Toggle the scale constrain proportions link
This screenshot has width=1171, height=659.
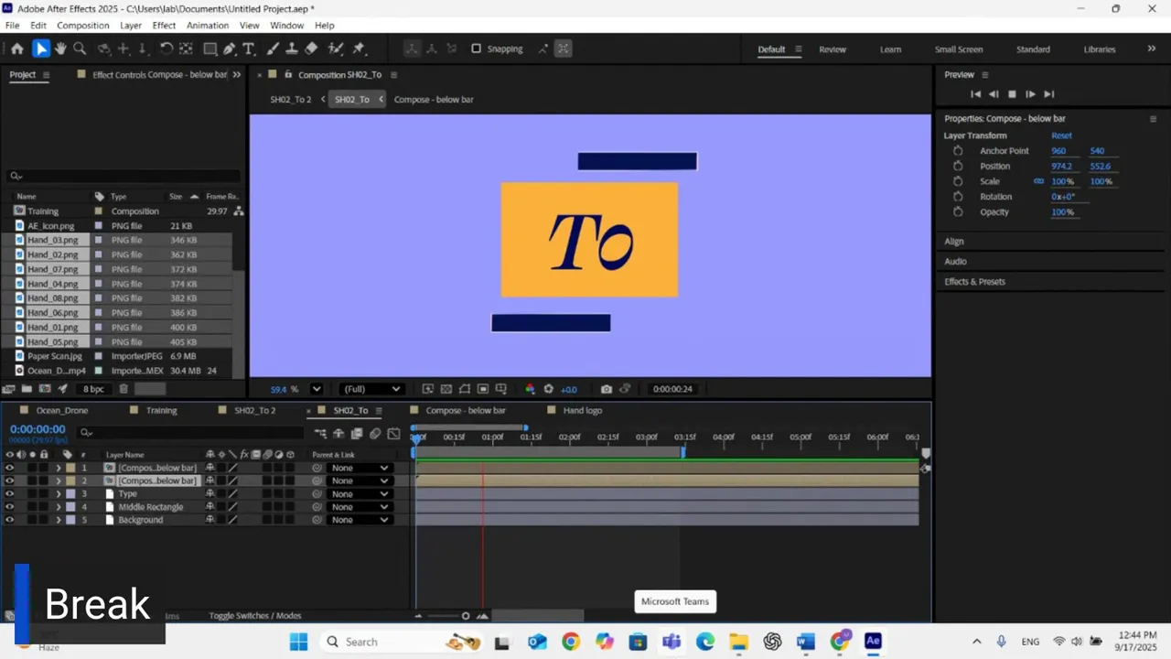click(x=1038, y=181)
